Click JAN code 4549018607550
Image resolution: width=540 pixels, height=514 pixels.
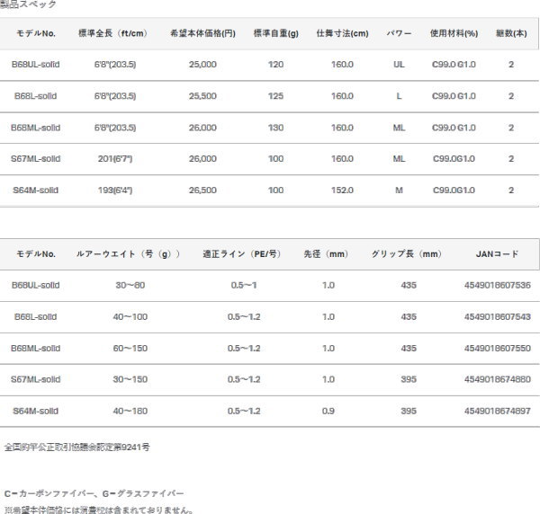click(x=498, y=349)
